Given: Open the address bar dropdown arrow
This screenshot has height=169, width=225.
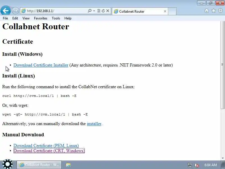Looking at the screenshot, I should pos(94,11).
